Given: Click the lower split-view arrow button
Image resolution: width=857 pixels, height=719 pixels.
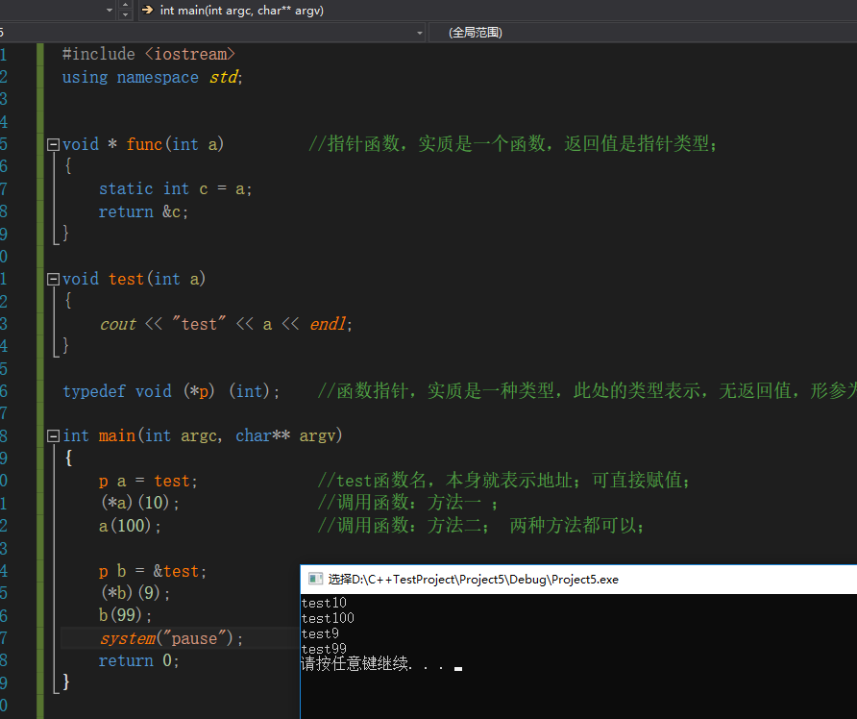Looking at the screenshot, I should coord(126,14).
